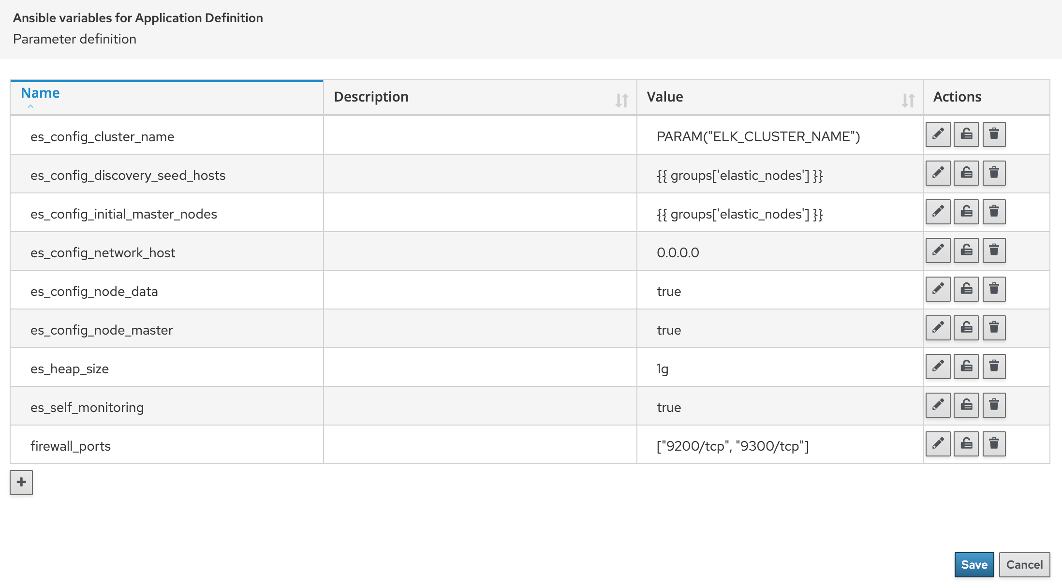The width and height of the screenshot is (1062, 588).
Task: Sort table by Value column arrows
Action: pos(908,100)
